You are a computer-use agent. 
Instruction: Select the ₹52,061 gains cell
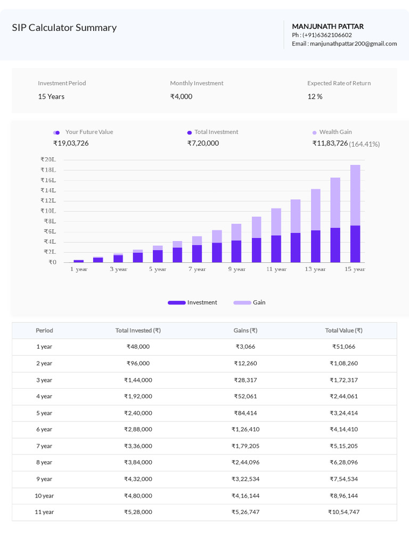(x=246, y=396)
